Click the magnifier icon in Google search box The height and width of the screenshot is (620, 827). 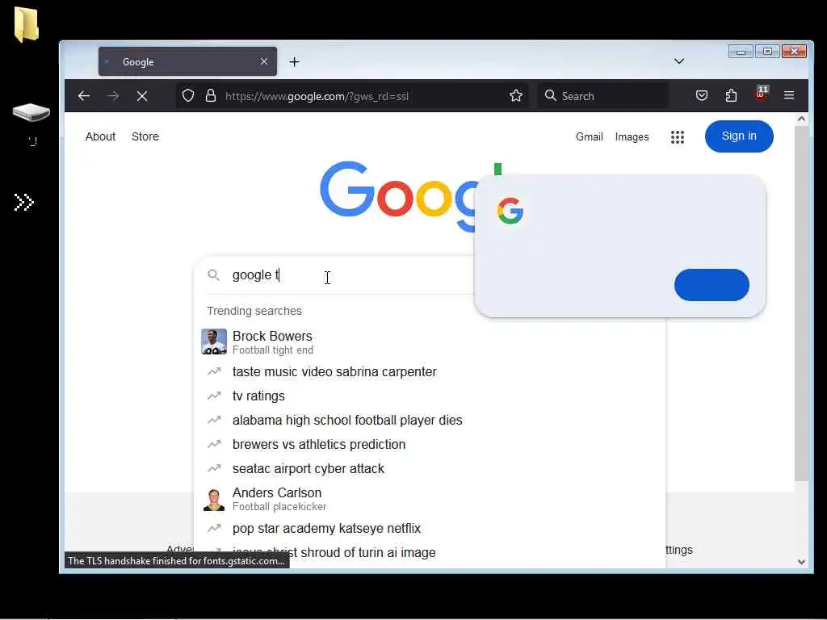[213, 274]
